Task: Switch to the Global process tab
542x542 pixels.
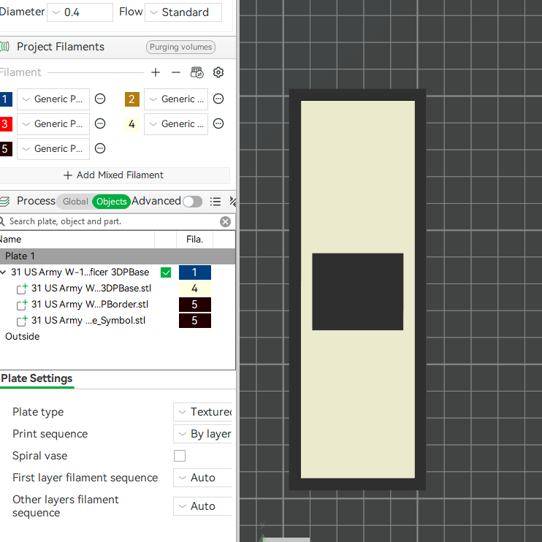Action: (x=75, y=201)
